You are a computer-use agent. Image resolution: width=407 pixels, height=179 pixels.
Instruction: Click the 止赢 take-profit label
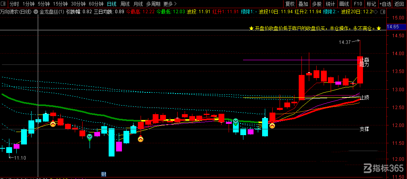coord(364,60)
